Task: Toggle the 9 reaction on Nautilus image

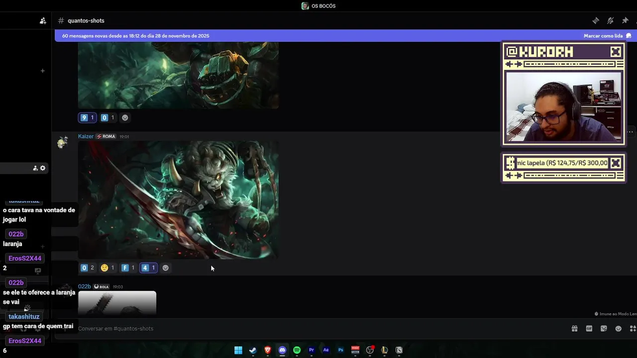Action: [87, 118]
